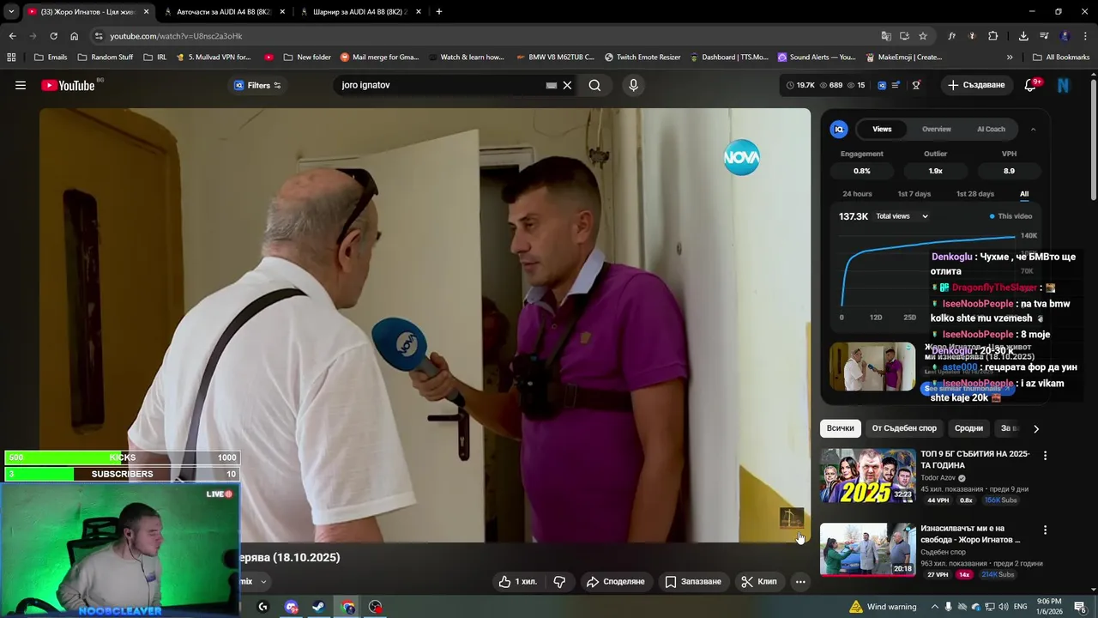Select the All time range

pyautogui.click(x=1024, y=194)
